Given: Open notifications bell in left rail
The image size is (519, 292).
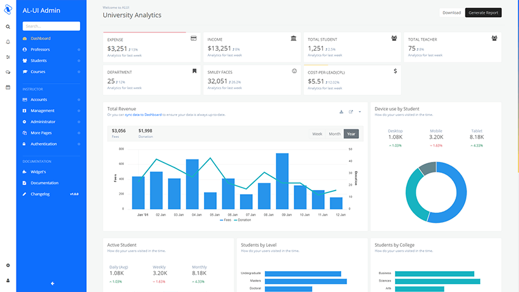Looking at the screenshot, I should 8,42.
